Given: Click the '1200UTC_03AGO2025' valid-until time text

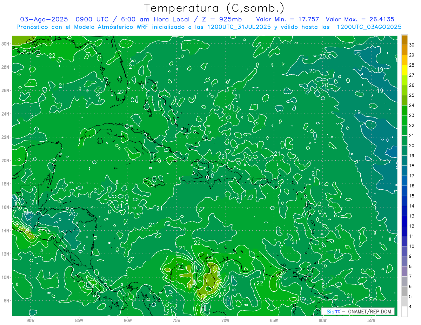Looking at the screenshot, I should click(369, 27).
